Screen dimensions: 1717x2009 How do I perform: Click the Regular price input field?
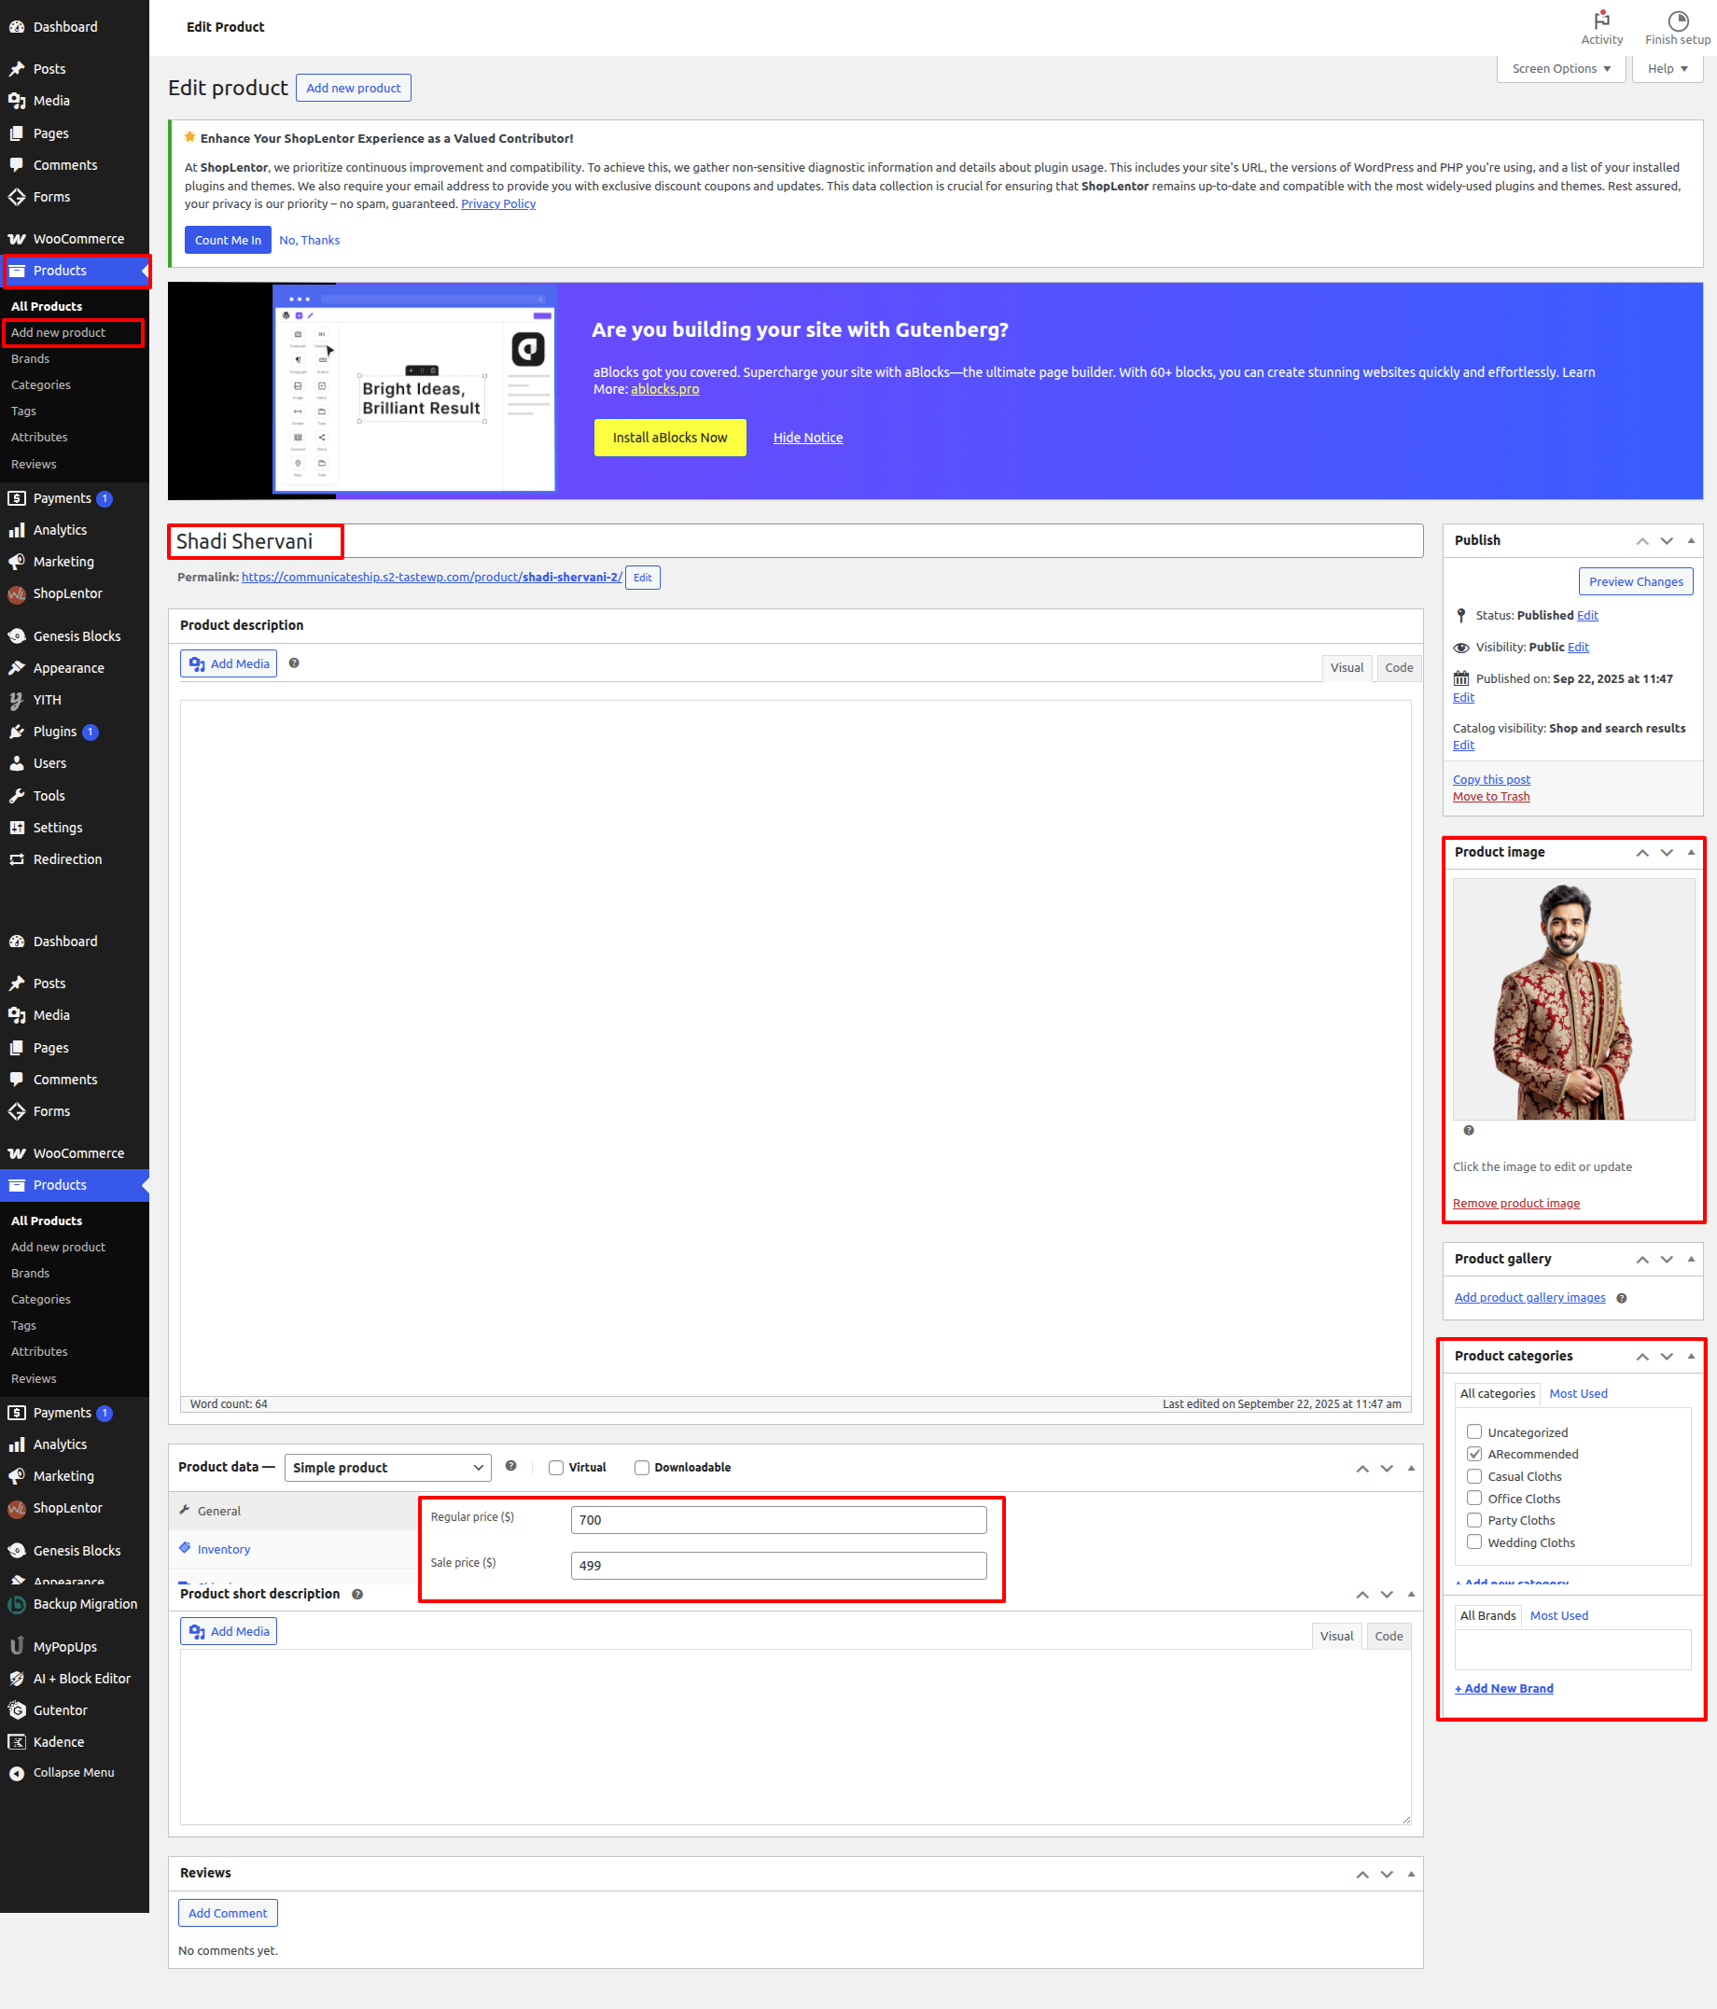tap(778, 1519)
